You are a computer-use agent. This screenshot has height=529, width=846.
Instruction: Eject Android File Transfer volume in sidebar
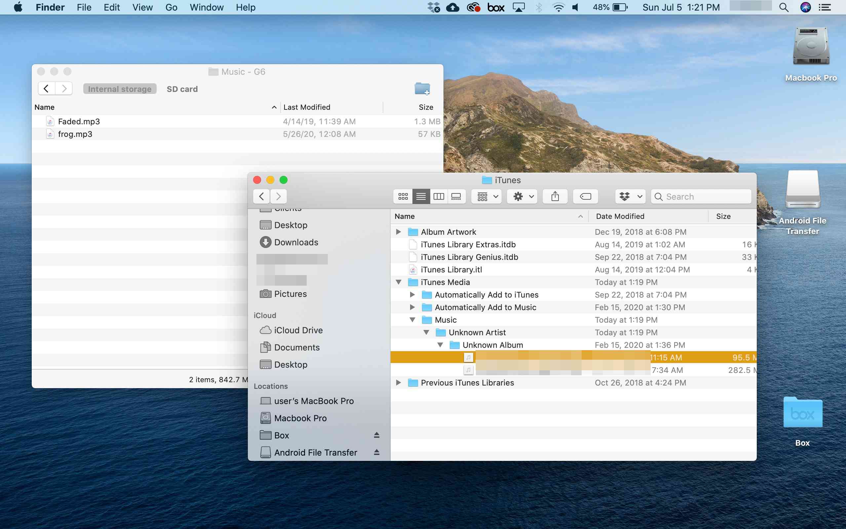pyautogui.click(x=376, y=452)
